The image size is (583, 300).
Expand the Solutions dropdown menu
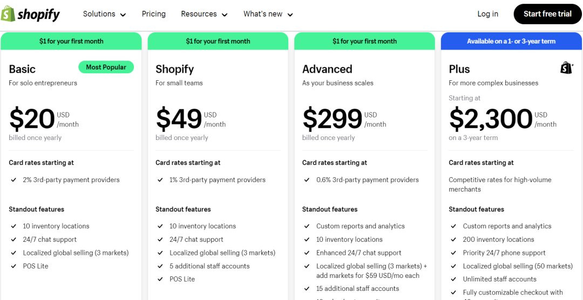coord(104,14)
